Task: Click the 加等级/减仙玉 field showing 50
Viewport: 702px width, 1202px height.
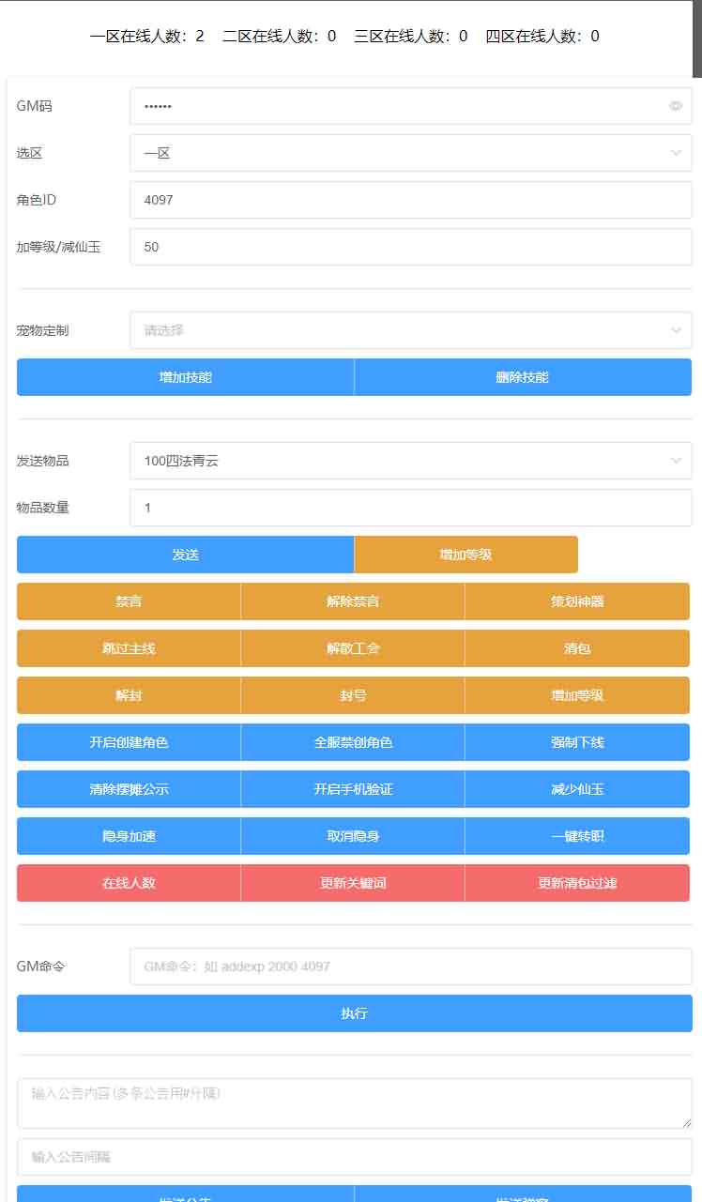Action: [411, 247]
